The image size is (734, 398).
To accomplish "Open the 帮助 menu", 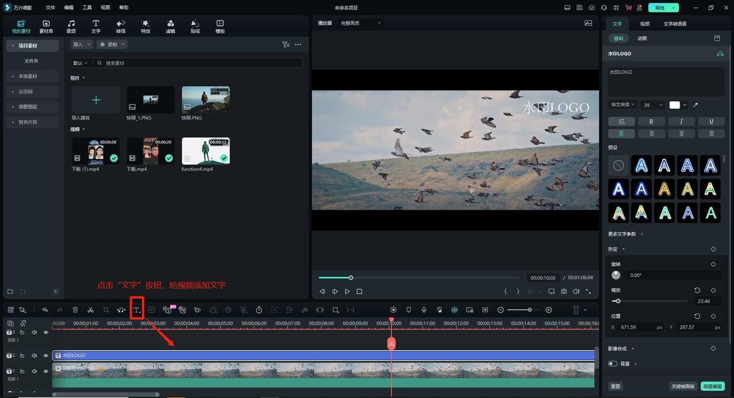I will (x=124, y=8).
